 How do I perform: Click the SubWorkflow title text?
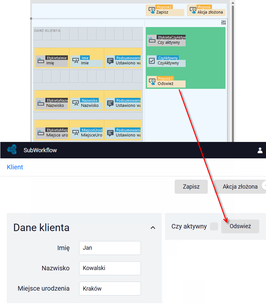[x=40, y=150]
